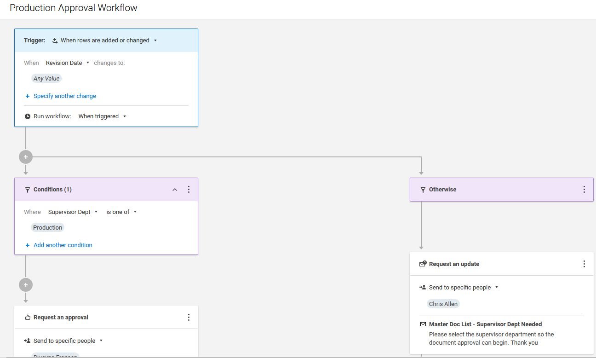Click the plus node below Conditions block
This screenshot has height=358, width=596.
tap(26, 285)
